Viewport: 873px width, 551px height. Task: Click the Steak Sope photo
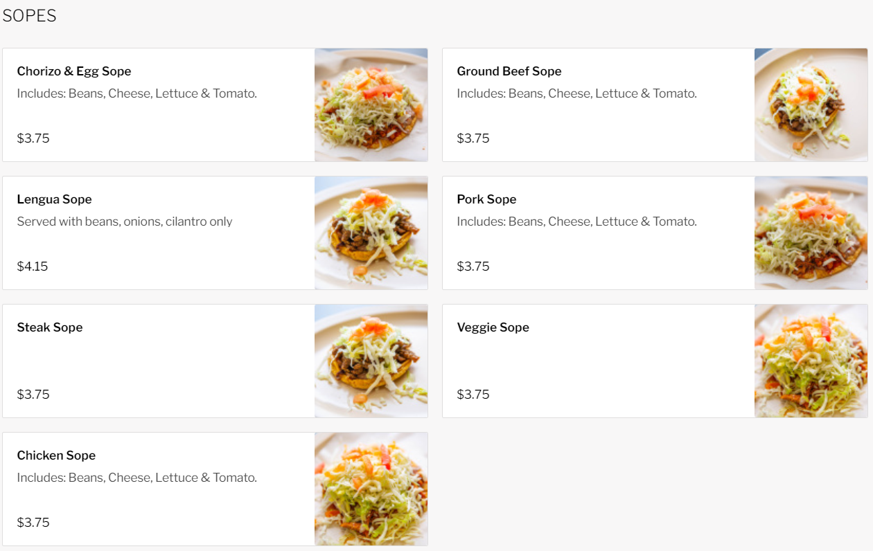point(371,361)
